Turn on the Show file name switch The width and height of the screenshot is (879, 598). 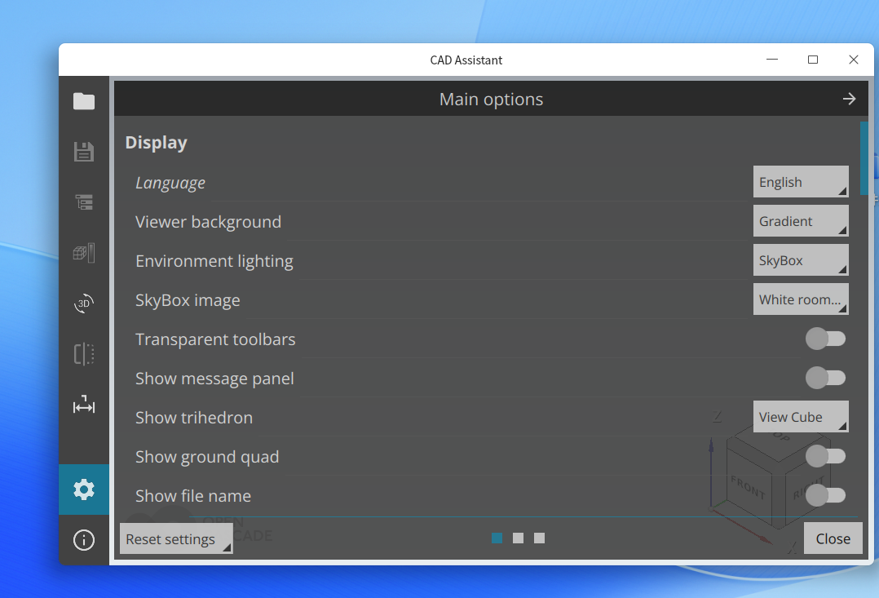tap(825, 495)
